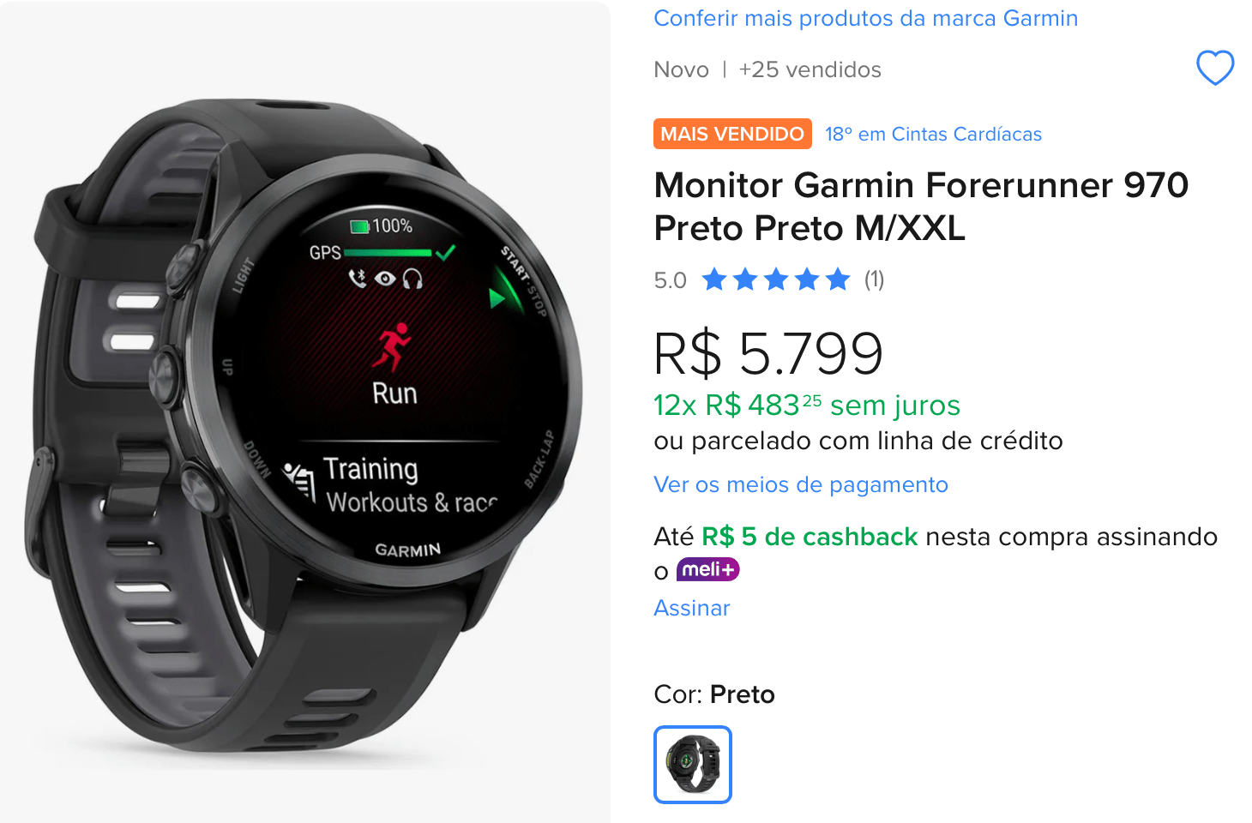The image size is (1252, 823).
Task: Click the 5.0 rating score
Action: [670, 280]
